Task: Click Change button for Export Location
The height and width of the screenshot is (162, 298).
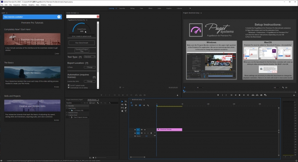Action: point(90,67)
